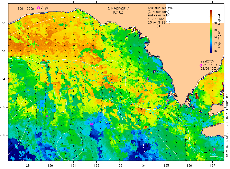Click the small Argo float marker near 129.9E

point(47,116)
